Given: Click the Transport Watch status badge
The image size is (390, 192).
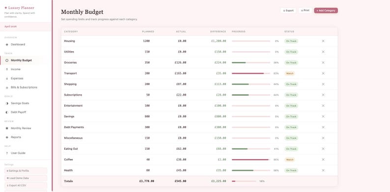Looking at the screenshot, I should pyautogui.click(x=290, y=73).
